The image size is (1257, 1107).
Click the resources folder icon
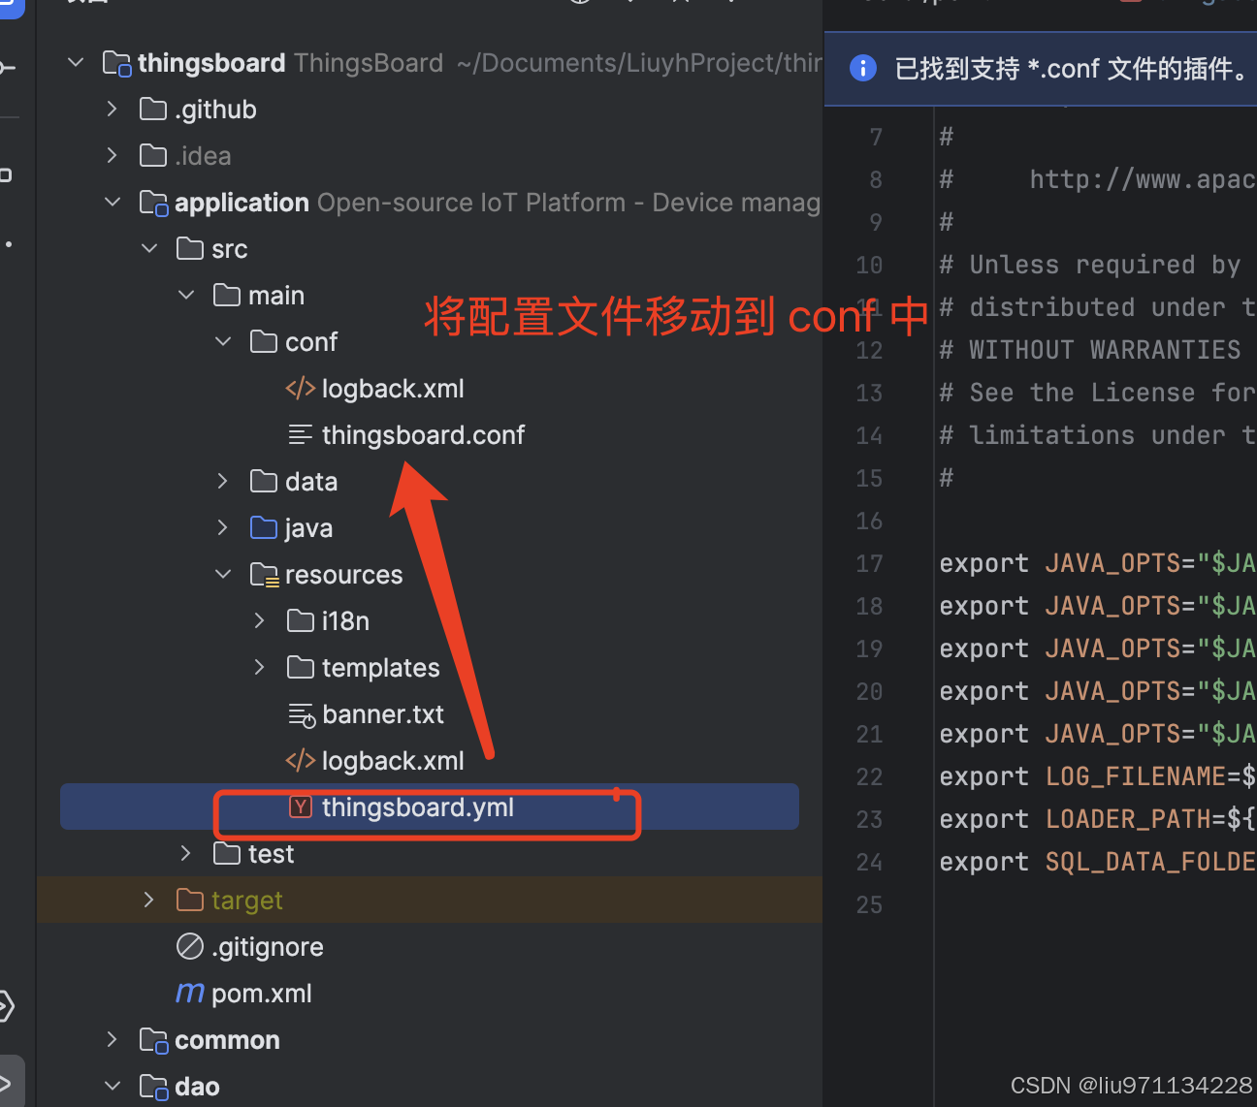(x=264, y=574)
